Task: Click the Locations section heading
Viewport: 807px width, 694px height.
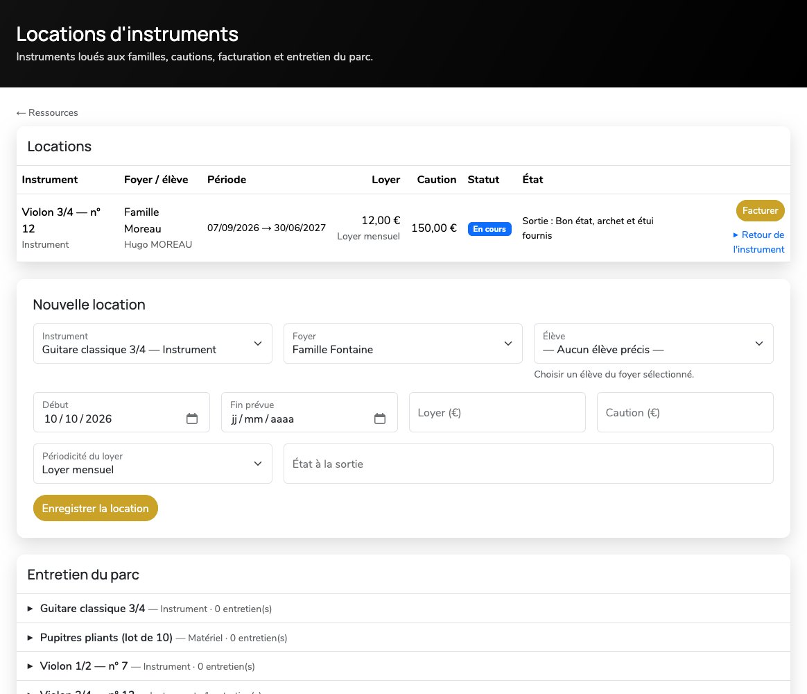Action: point(59,146)
